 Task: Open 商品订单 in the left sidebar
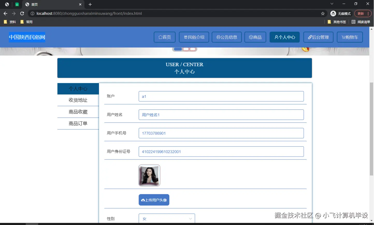coord(78,124)
